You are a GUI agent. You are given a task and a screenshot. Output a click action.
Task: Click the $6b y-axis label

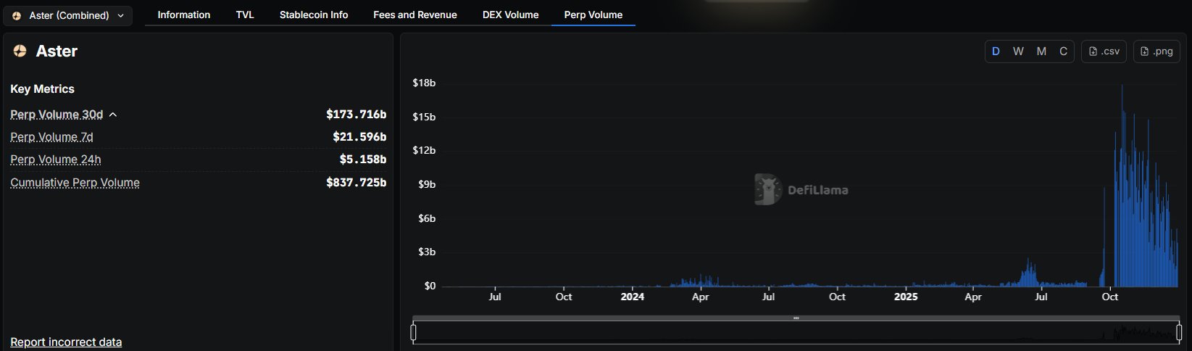427,218
